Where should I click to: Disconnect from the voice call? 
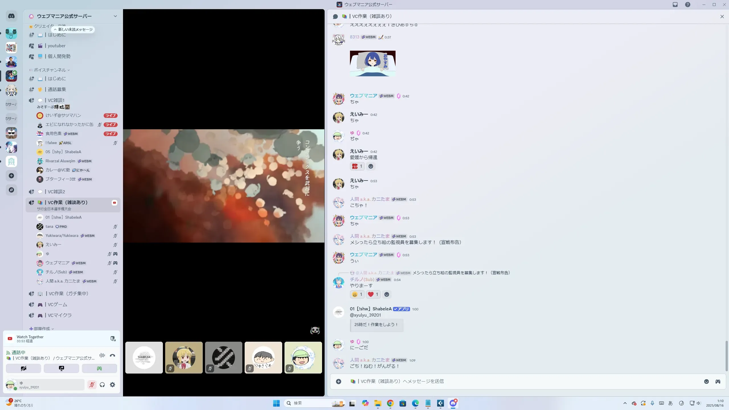(x=112, y=355)
